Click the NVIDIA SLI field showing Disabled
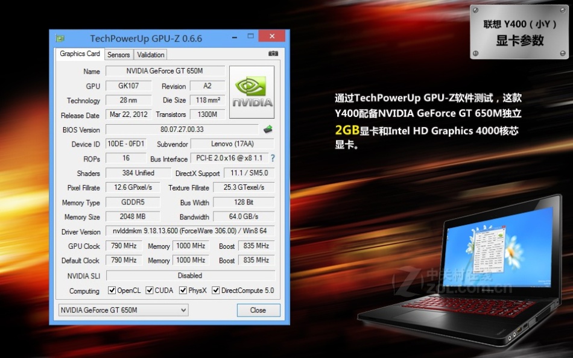573x358 pixels. coord(190,275)
